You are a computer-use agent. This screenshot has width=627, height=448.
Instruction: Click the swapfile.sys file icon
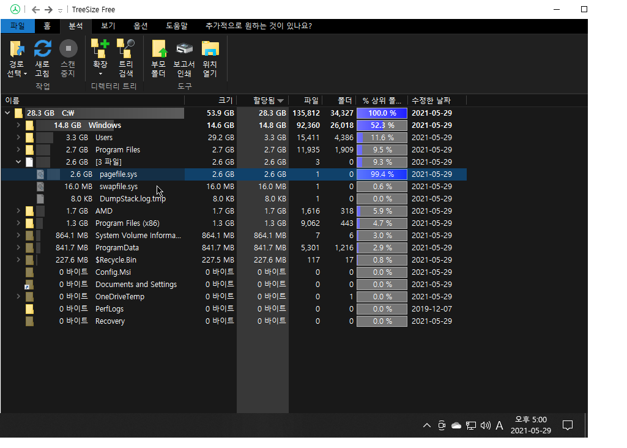click(40, 187)
